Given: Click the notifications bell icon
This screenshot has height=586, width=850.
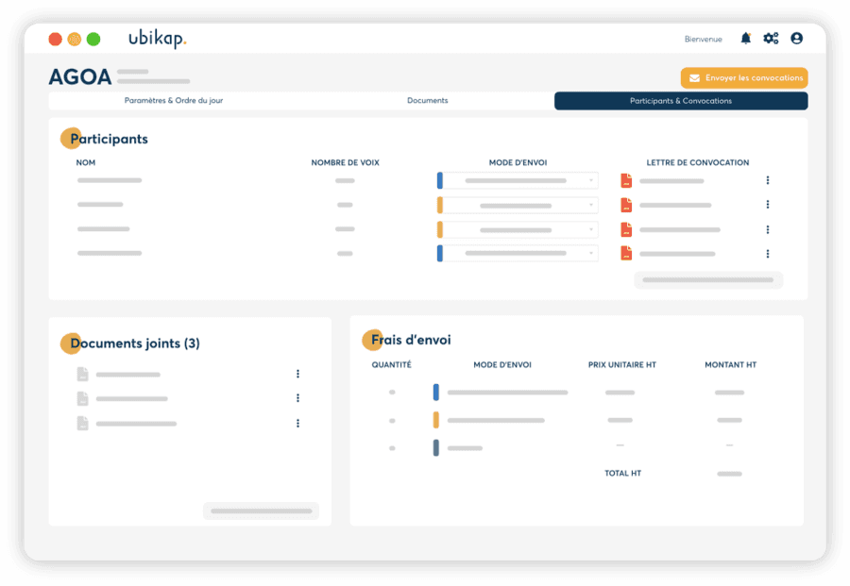Looking at the screenshot, I should 745,38.
